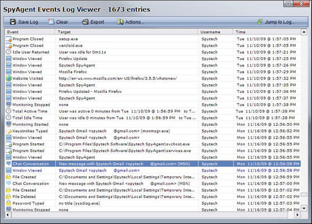
Task: Select the mozilla.com Website Visited entry
Action: tap(153, 79)
